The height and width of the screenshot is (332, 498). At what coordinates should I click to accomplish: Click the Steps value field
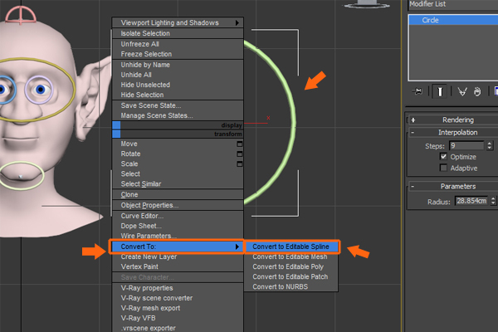click(466, 146)
